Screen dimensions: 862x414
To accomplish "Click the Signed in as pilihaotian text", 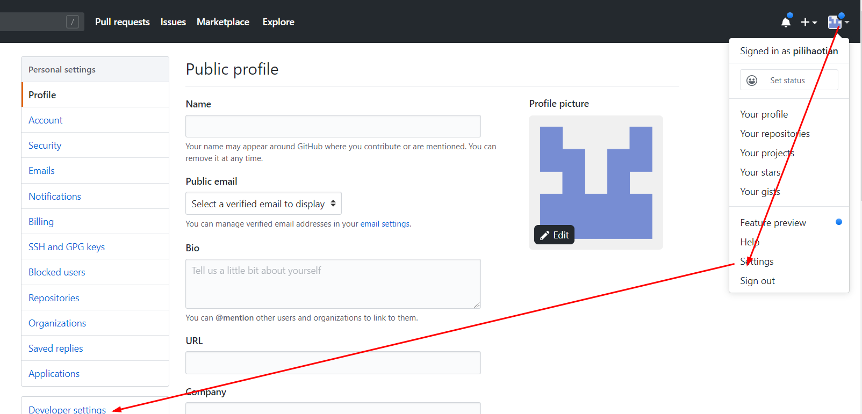I will tap(789, 51).
